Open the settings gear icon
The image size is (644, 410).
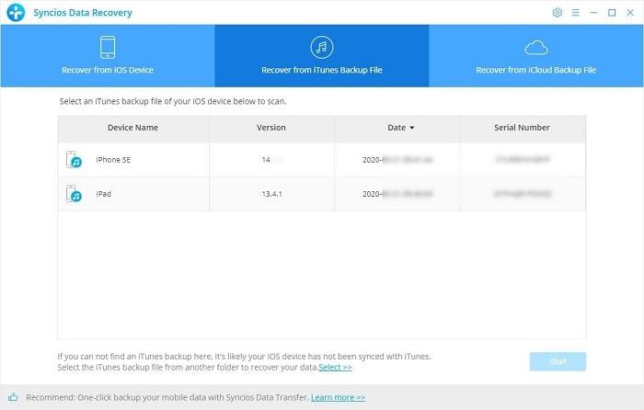click(x=557, y=13)
